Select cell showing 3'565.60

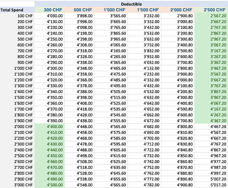111,16
